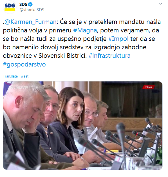The image size is (168, 177).
Task: Open the #gospodarstvo hashtag
Action: point(24,64)
